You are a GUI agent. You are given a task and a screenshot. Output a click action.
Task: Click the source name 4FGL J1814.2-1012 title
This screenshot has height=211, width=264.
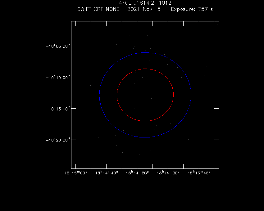[x=145, y=3]
